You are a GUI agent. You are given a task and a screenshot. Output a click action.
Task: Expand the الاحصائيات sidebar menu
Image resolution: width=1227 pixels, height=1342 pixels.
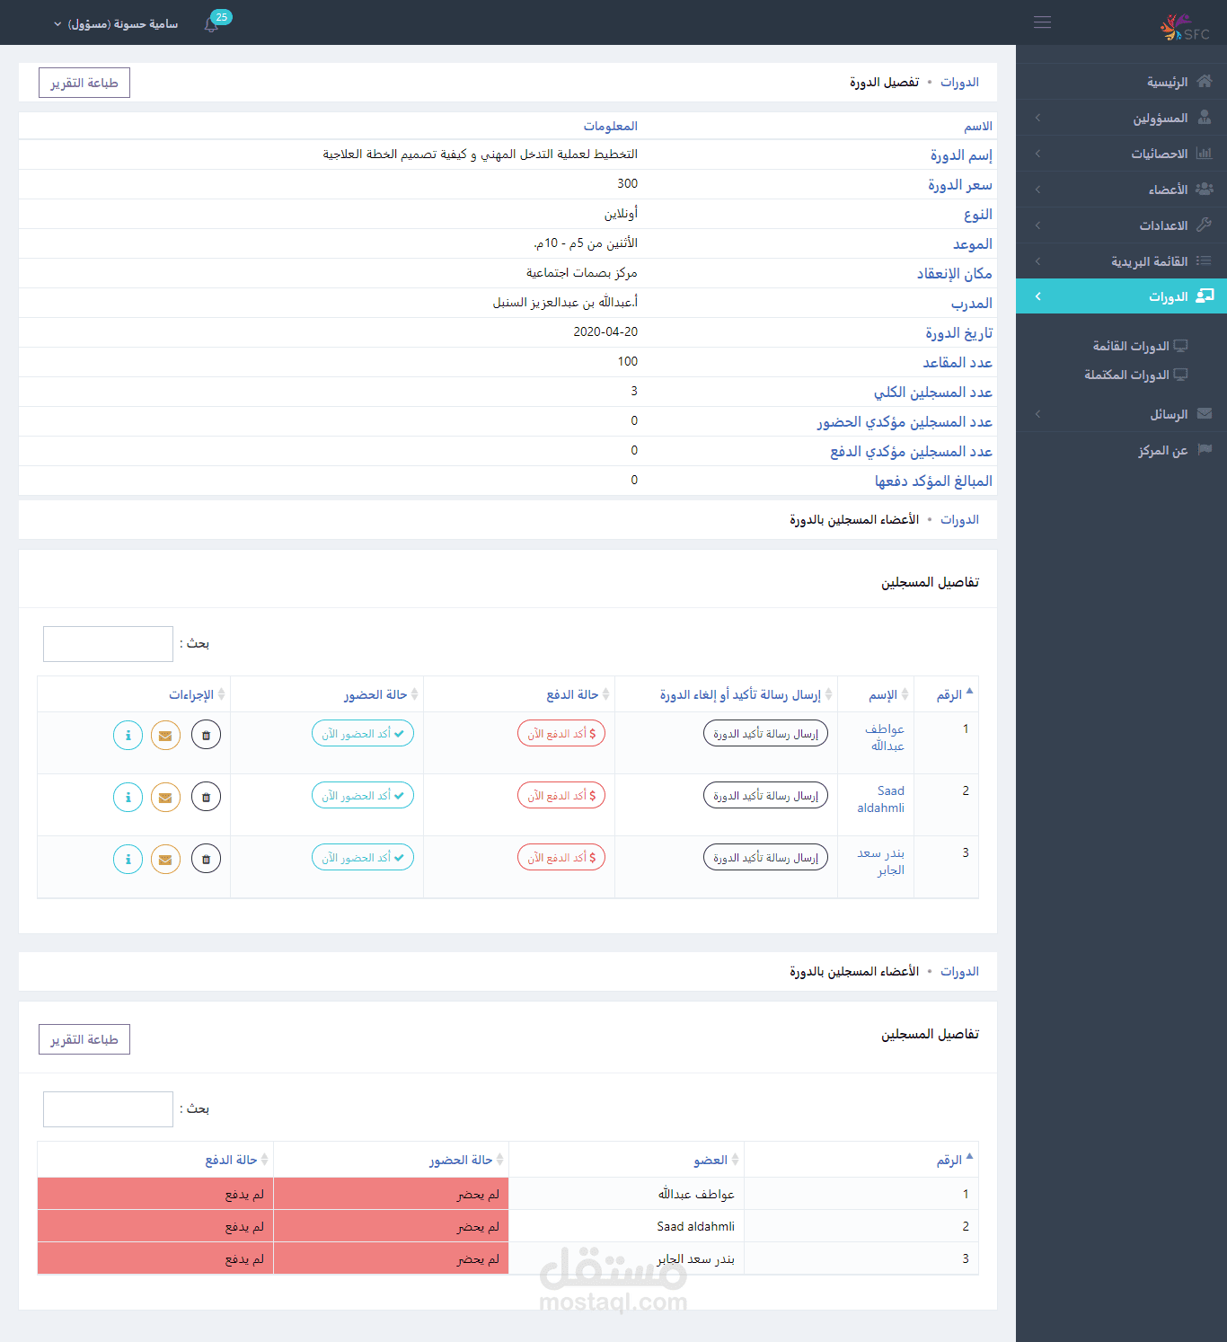(x=1121, y=154)
